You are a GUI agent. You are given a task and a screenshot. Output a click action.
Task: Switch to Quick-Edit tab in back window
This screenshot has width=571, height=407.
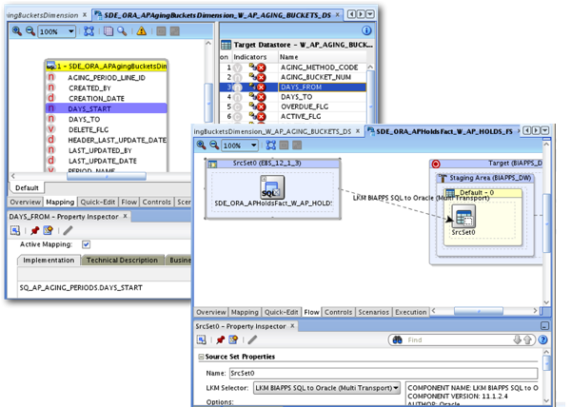click(x=98, y=202)
